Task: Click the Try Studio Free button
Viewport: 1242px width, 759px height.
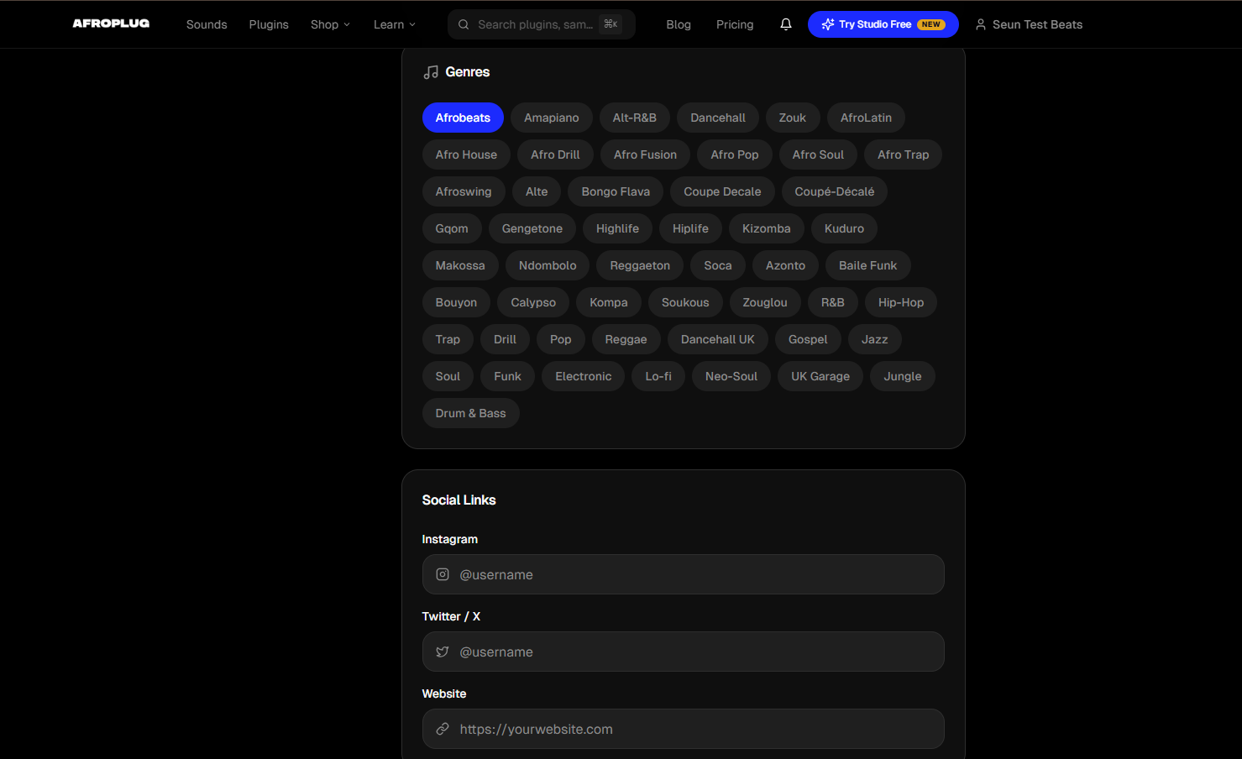Action: click(883, 24)
